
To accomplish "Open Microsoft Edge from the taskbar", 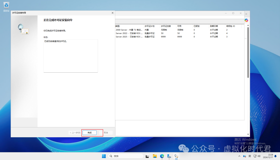I will point(162,156).
